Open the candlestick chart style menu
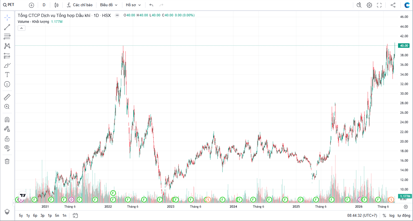This screenshot has height=221, width=413. pyautogui.click(x=56, y=5)
